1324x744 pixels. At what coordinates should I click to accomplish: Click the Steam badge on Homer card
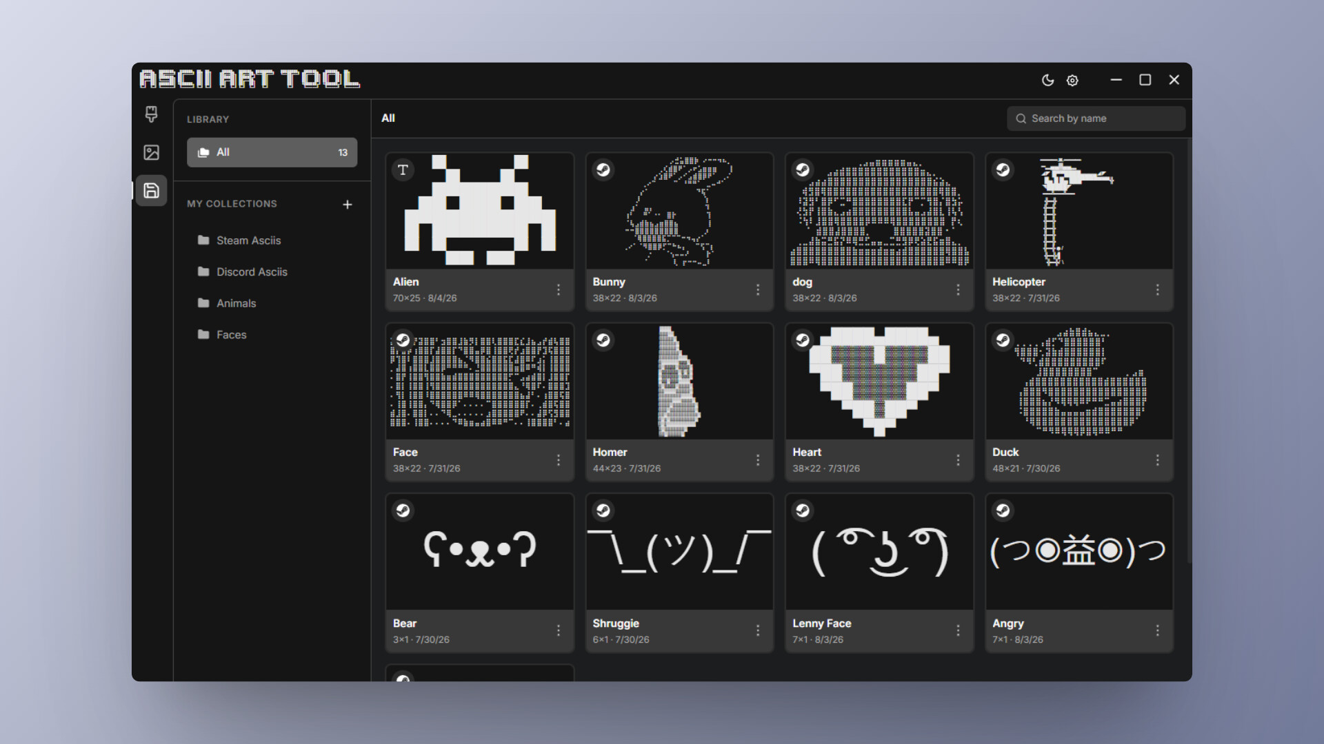pos(603,340)
